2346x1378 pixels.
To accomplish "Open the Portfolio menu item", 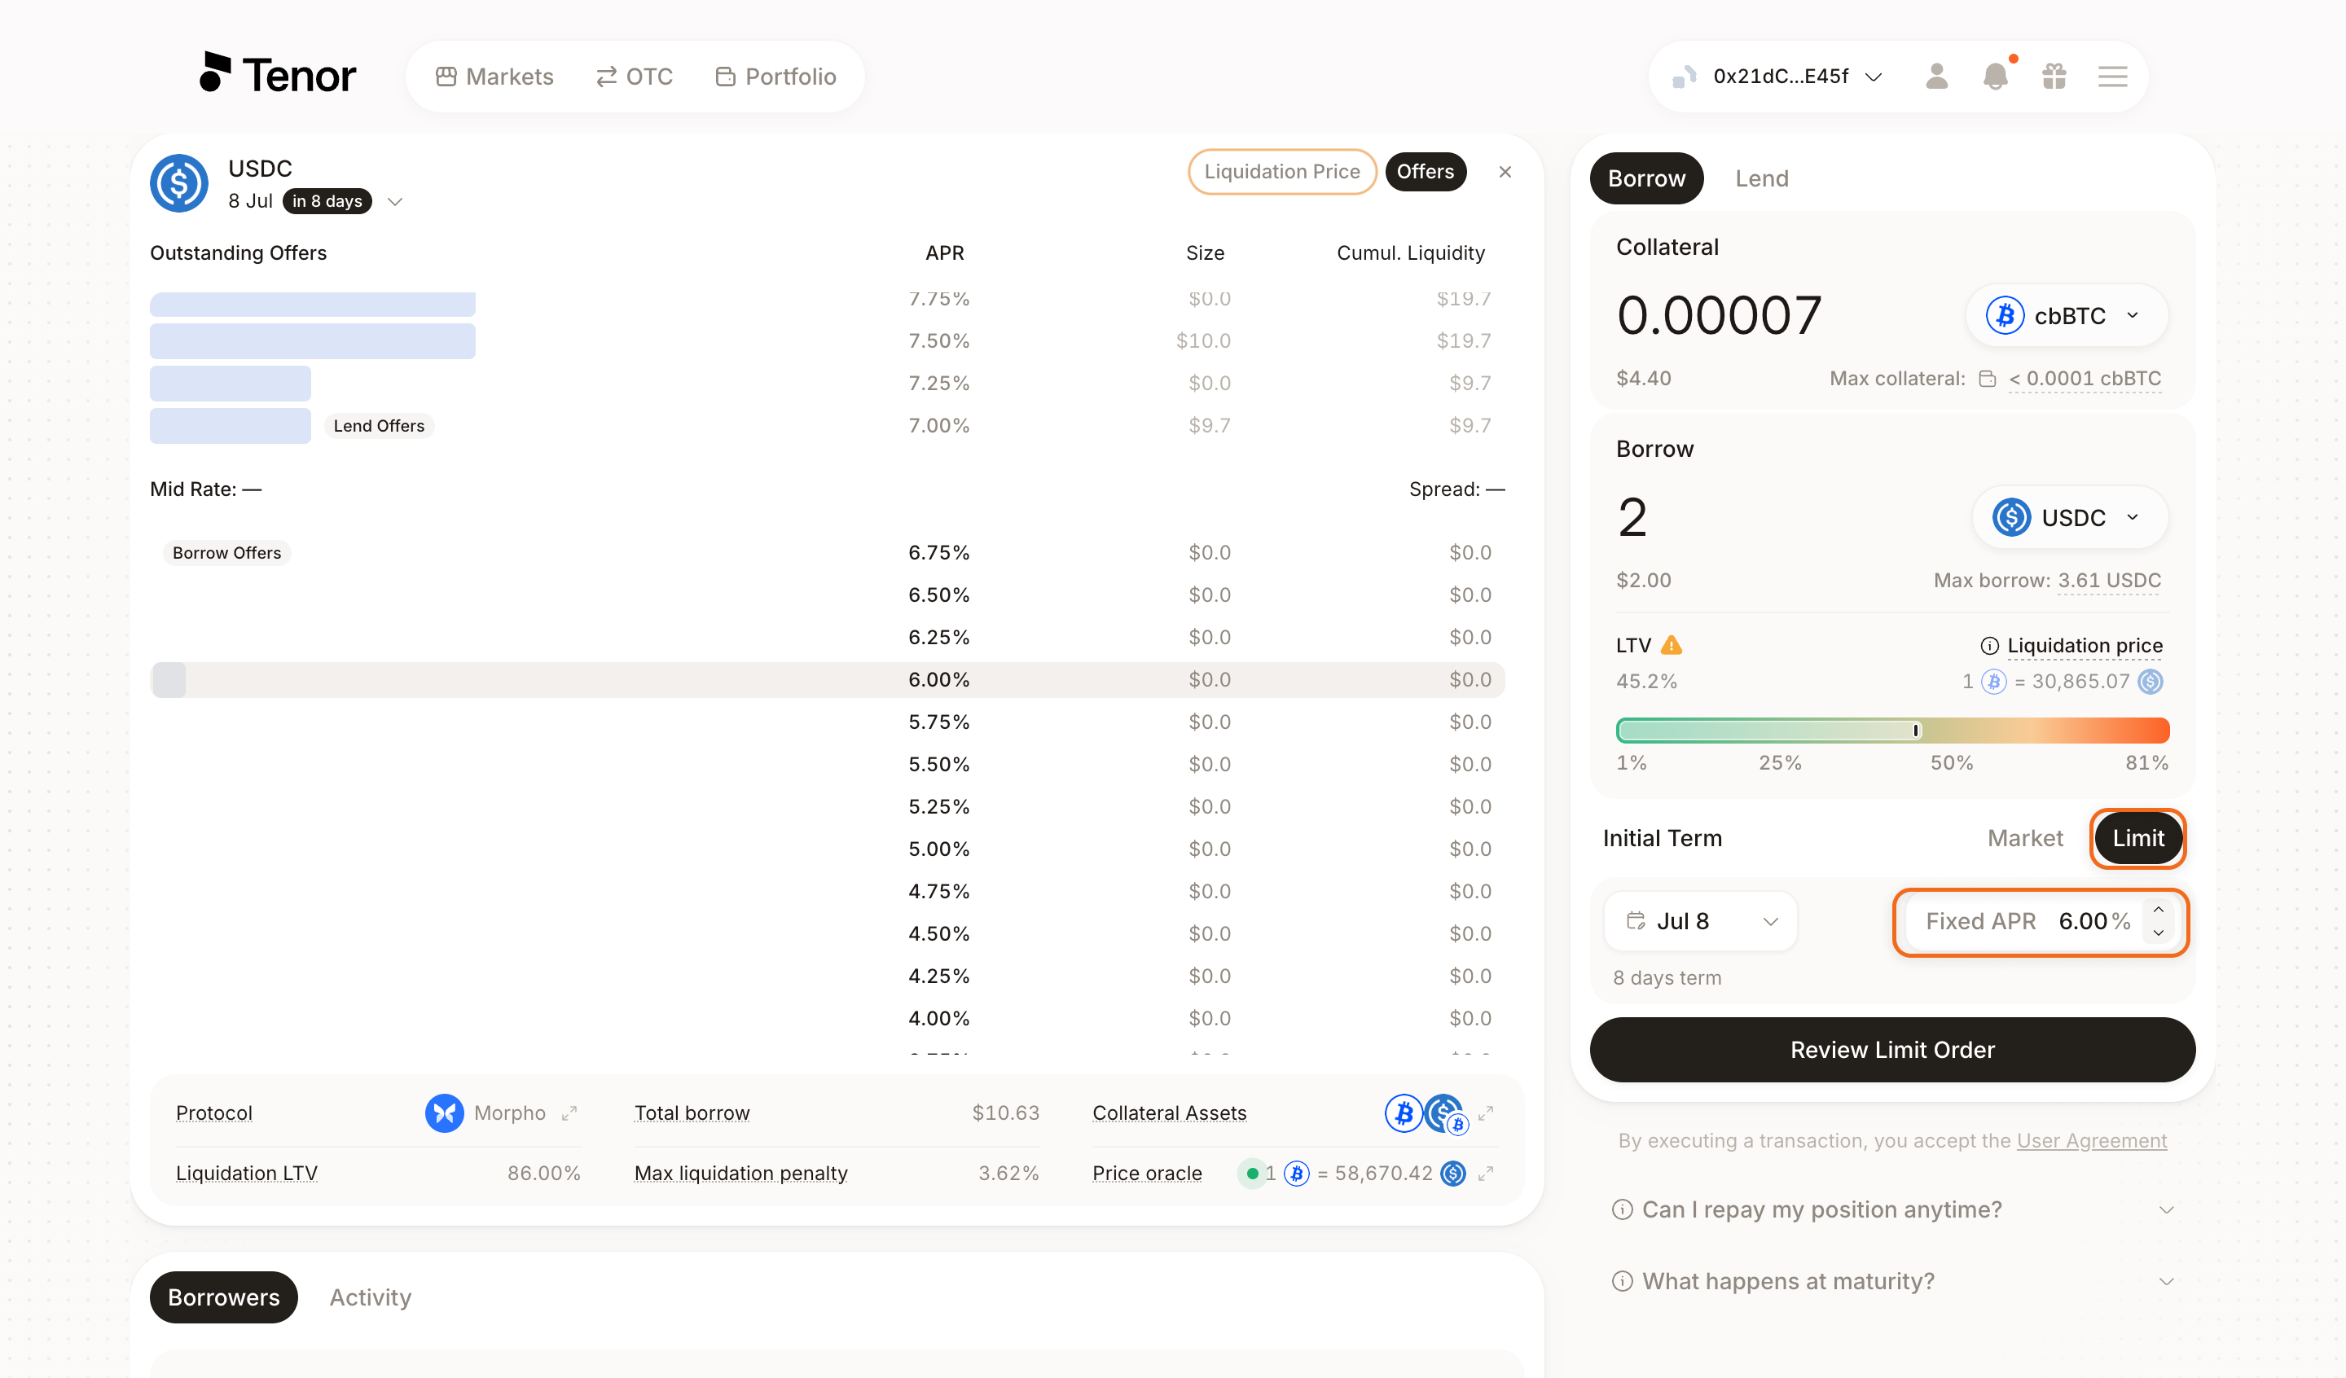I will pos(775,77).
